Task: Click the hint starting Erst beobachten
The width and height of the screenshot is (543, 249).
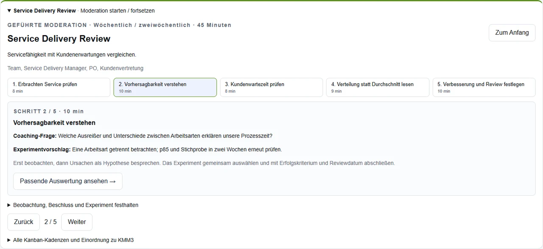Action: [204, 163]
